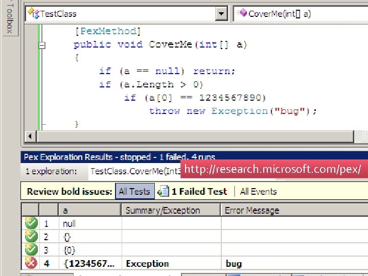Show All Events in results
This screenshot has width=368, height=276.
pos(259,192)
